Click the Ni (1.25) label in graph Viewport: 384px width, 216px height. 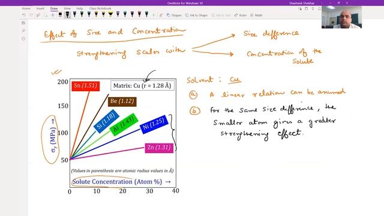pyautogui.click(x=154, y=124)
